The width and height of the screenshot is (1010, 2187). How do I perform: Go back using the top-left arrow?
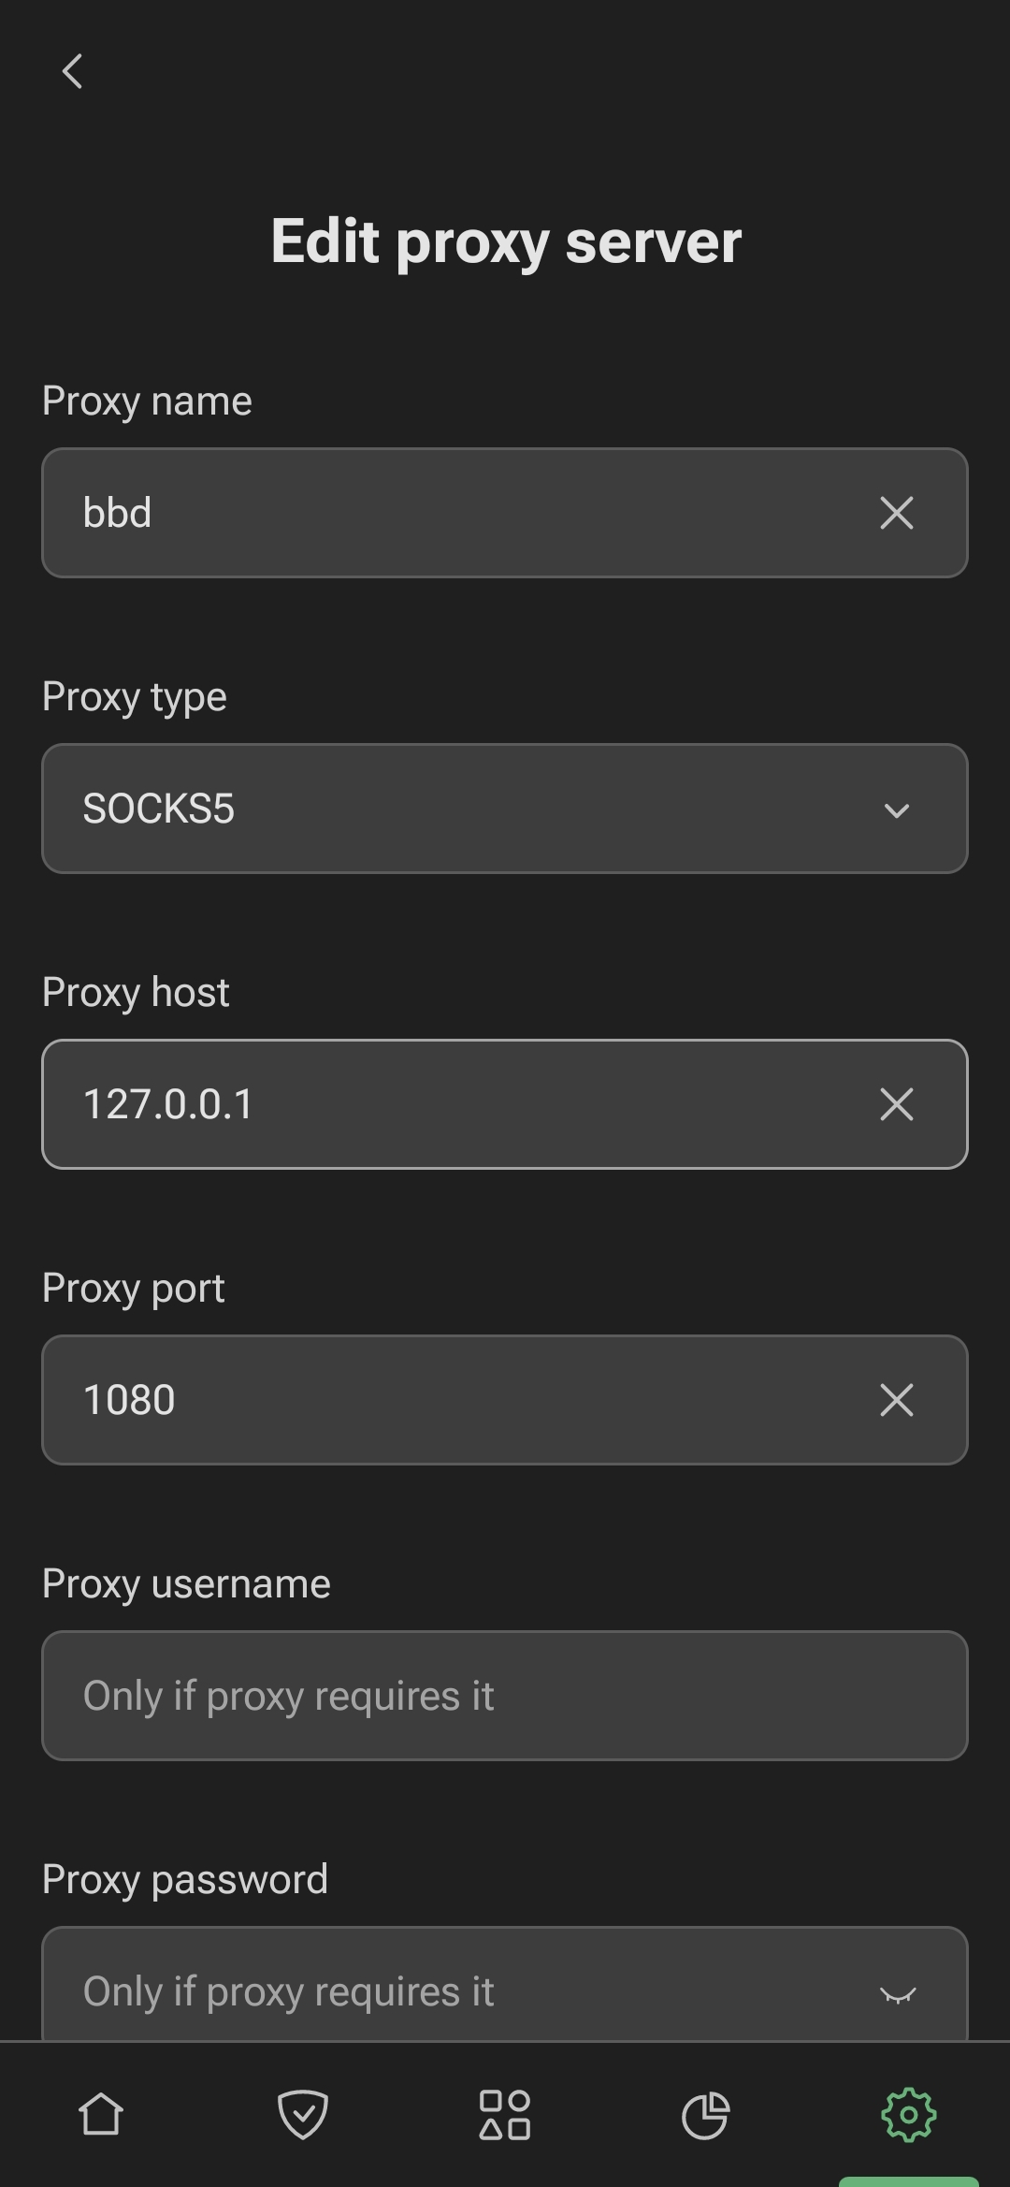point(72,71)
